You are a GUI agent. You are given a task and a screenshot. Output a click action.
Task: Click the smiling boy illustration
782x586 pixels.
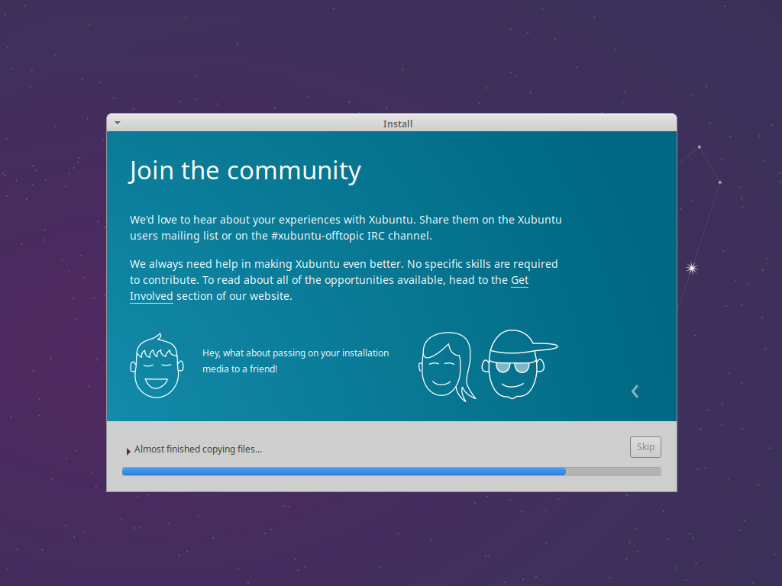[156, 368]
